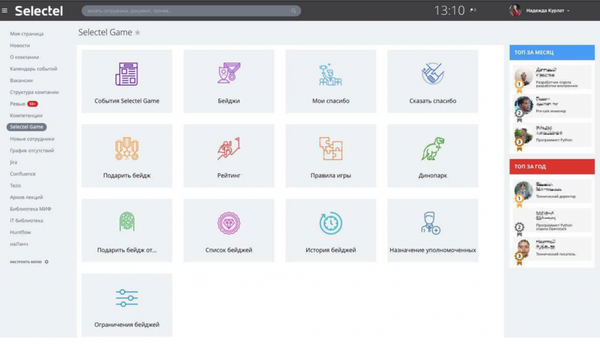Open the Ограничения бейджей sliders icon

[x=127, y=298]
